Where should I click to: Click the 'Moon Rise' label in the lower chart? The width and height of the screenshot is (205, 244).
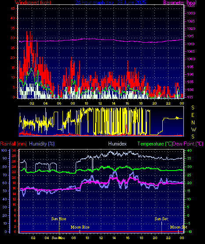[80, 227]
